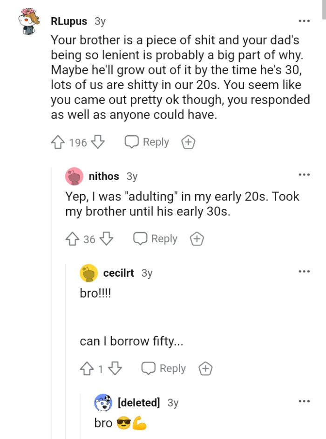The height and width of the screenshot is (439, 326).
Task: Upvote nithos's adulting comment
Action: tap(71, 239)
